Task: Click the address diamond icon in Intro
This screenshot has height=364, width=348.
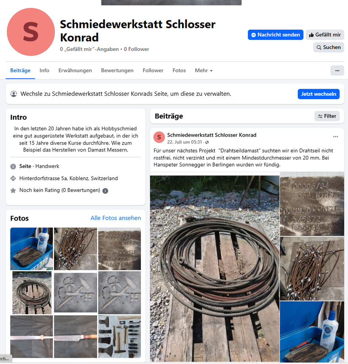Action: pos(13,179)
